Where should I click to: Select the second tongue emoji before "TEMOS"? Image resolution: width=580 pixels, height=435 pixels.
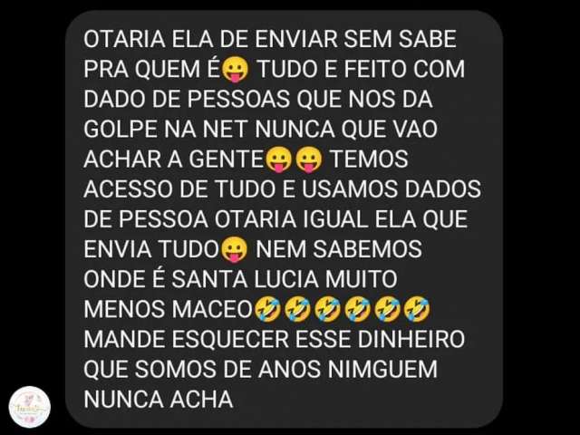(x=309, y=159)
